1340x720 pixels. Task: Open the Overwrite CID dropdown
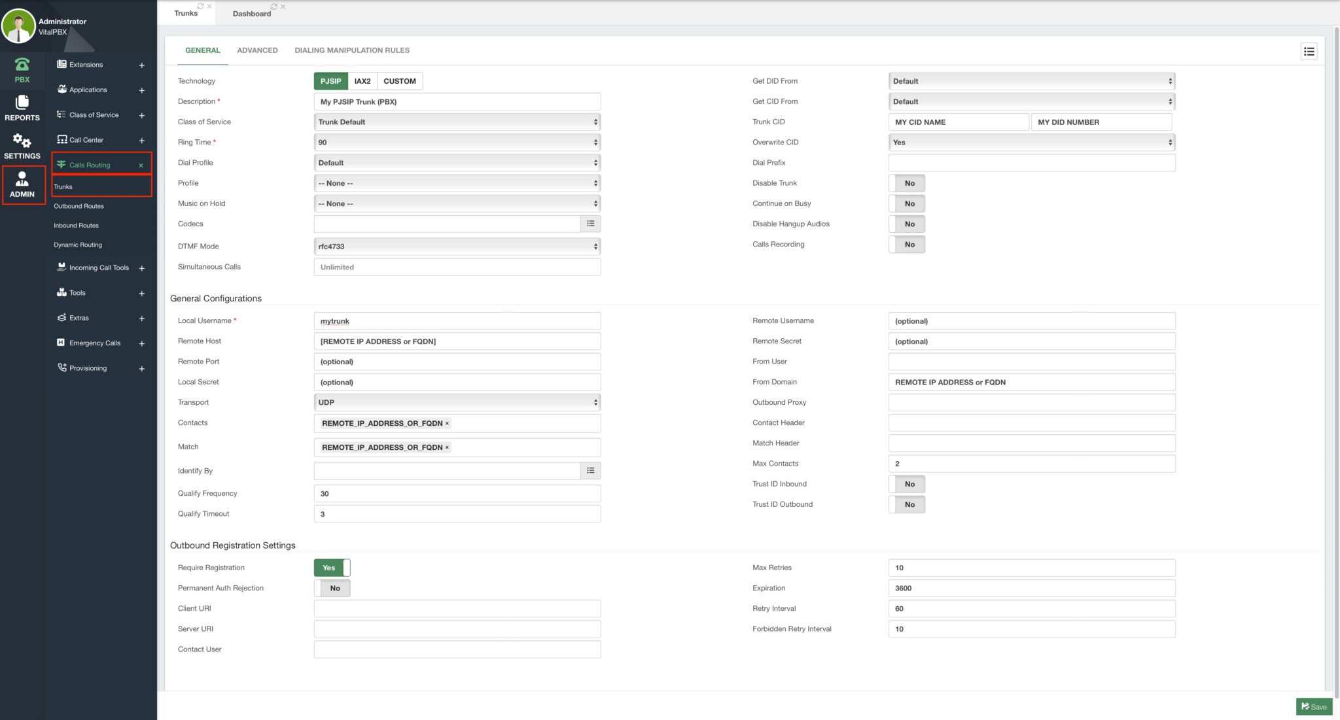(1031, 142)
